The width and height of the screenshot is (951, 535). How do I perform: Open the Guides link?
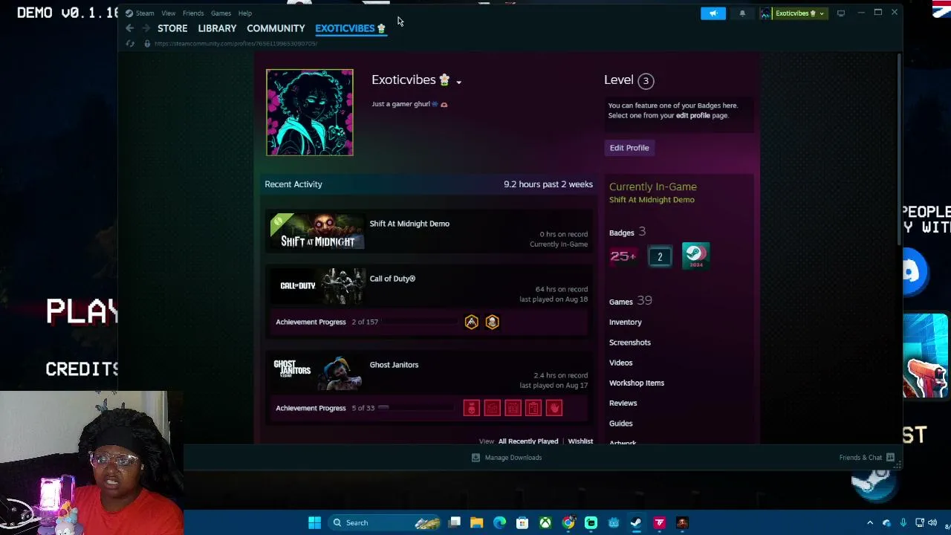(621, 424)
